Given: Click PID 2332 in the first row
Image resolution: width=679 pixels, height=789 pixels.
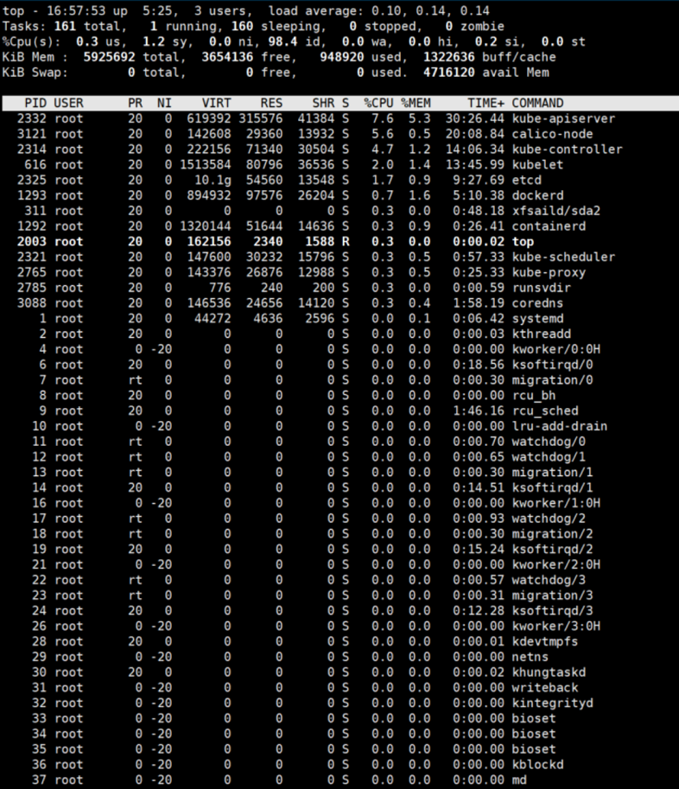Looking at the screenshot, I should click(x=31, y=118).
